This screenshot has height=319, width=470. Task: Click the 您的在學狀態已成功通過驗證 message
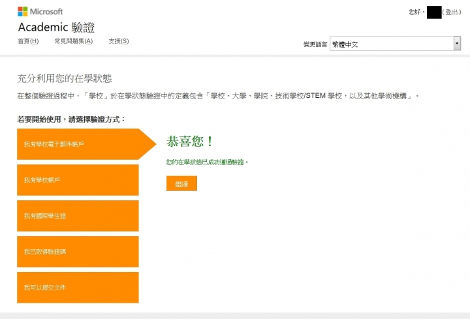coord(207,162)
